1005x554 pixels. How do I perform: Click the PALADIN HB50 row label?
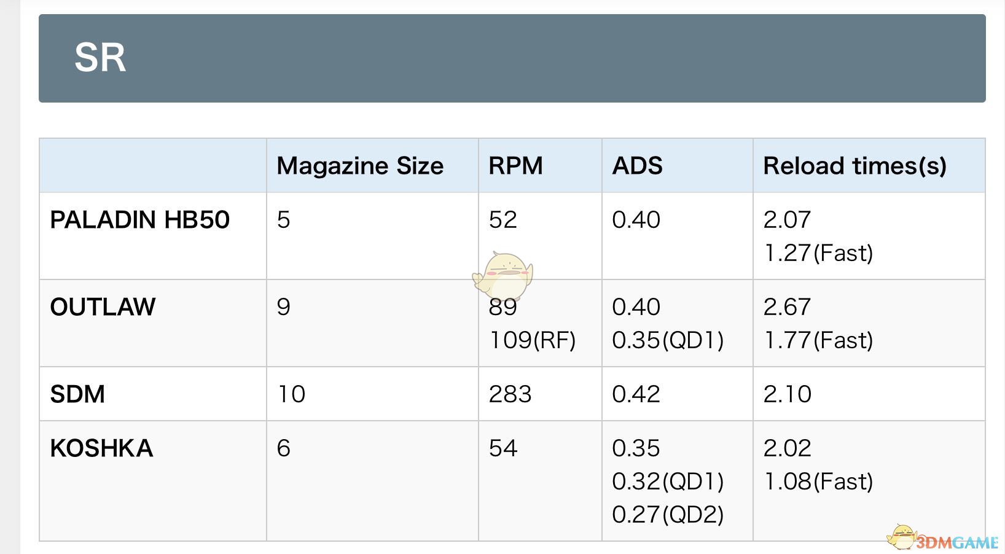click(139, 220)
